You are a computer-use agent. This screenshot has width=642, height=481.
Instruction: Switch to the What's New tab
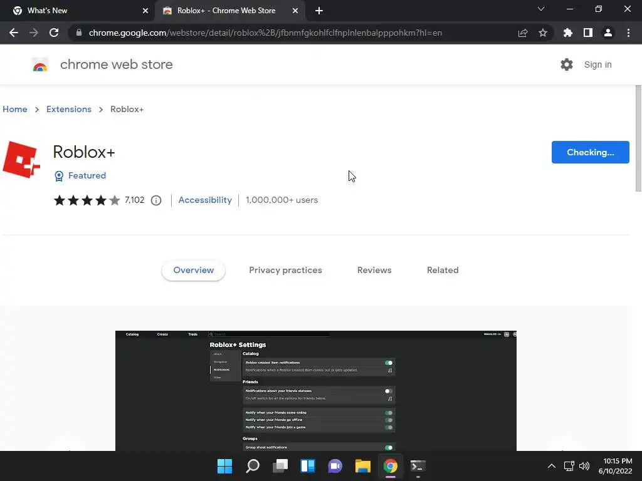[78, 11]
